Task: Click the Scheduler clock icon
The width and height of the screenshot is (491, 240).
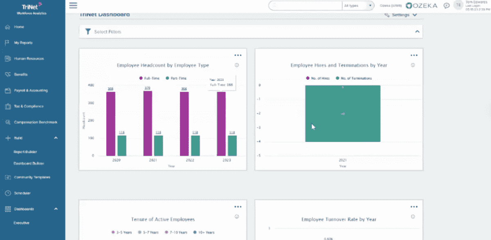Action: pyautogui.click(x=7, y=193)
